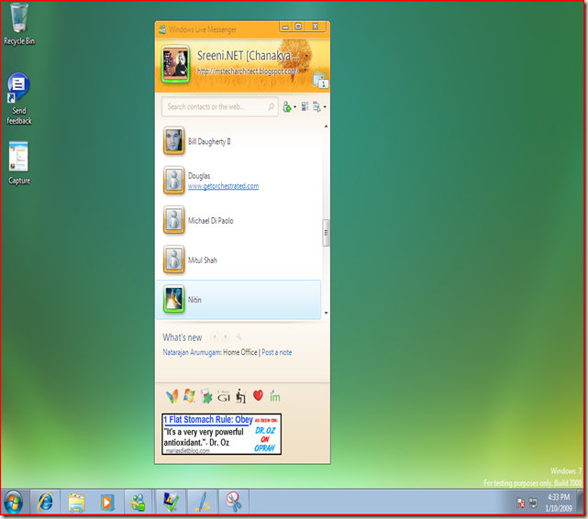The image size is (588, 519).
Task: Open What's new settings wrench icon
Action: [x=239, y=337]
